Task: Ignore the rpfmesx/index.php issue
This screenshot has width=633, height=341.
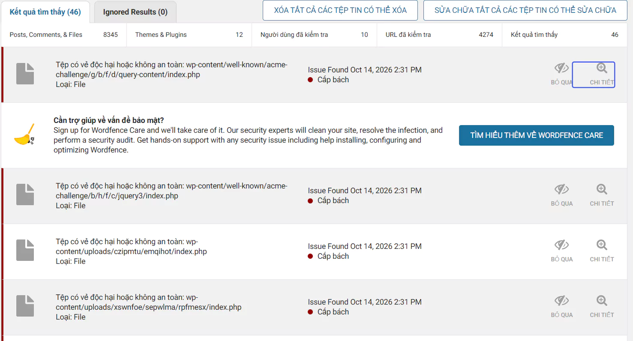Action: click(561, 307)
